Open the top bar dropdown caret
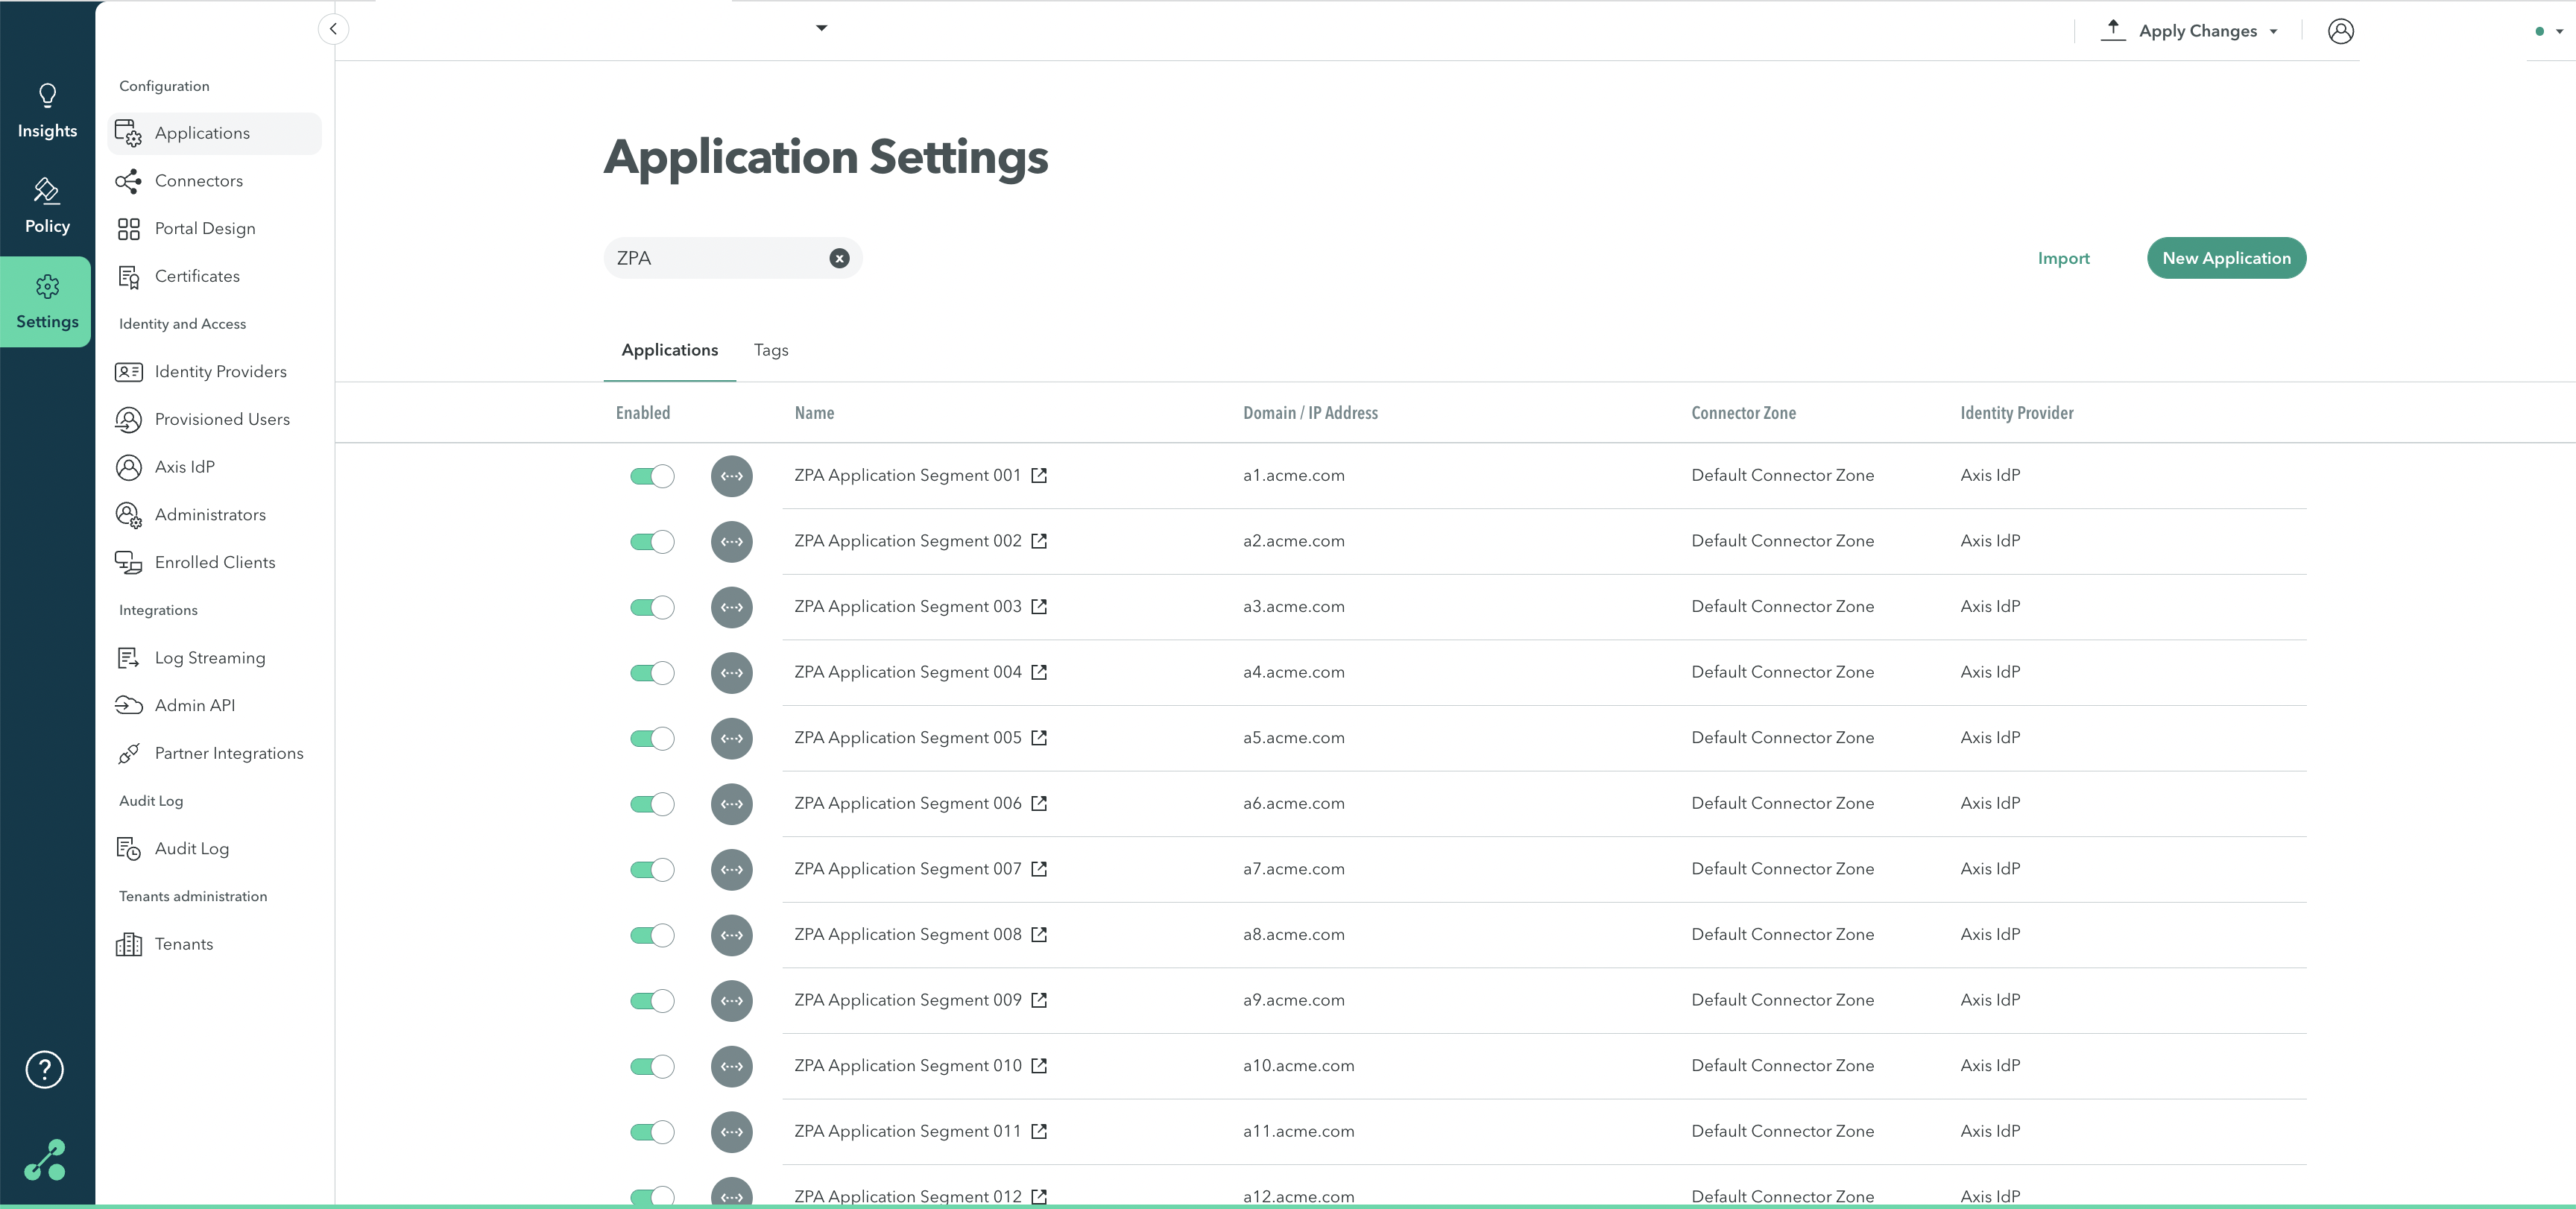The image size is (2576, 1209). (x=821, y=28)
